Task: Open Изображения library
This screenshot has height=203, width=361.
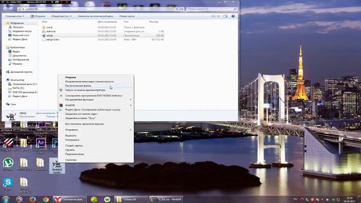Action: [21, 60]
